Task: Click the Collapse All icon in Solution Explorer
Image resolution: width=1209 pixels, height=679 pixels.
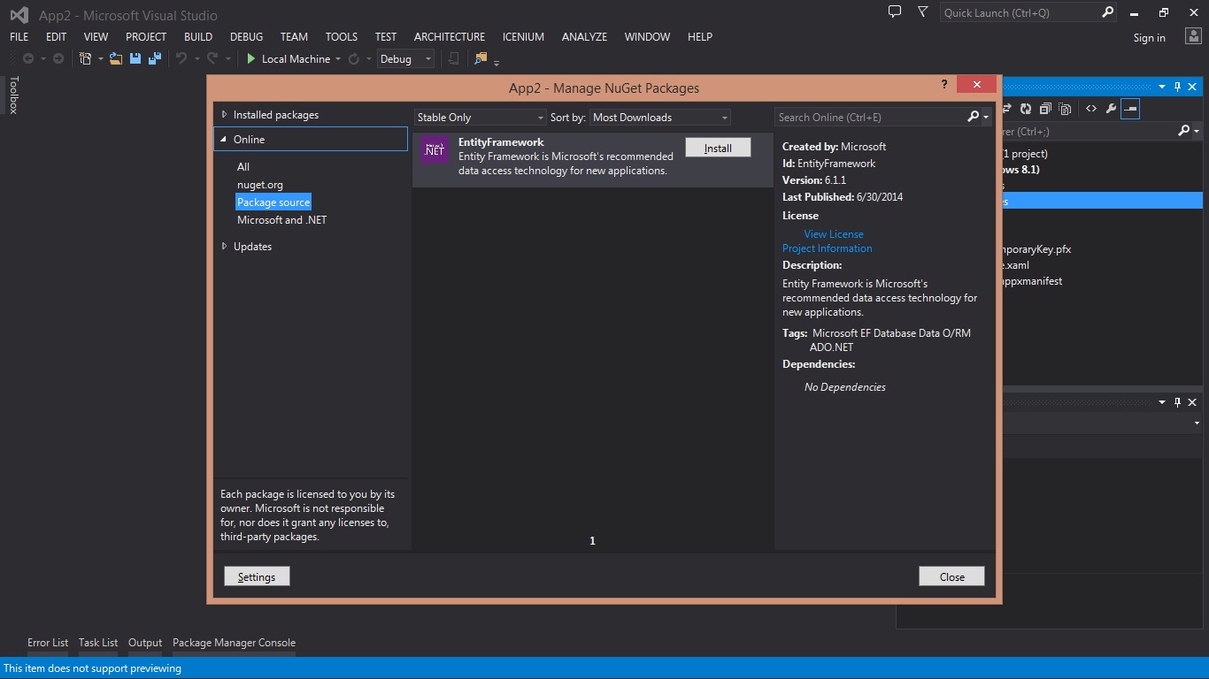Action: click(1045, 109)
